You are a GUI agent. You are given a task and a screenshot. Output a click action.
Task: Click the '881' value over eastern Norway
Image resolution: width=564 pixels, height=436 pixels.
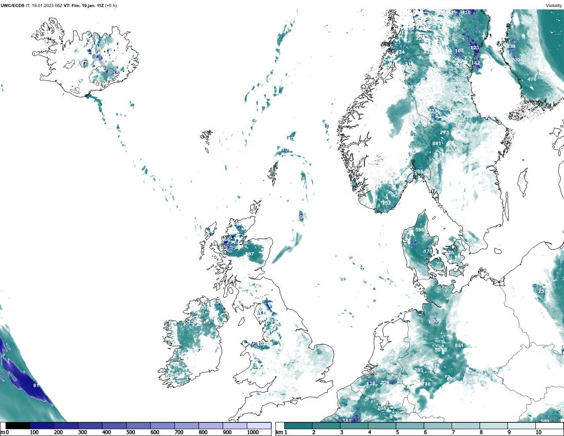(437, 143)
